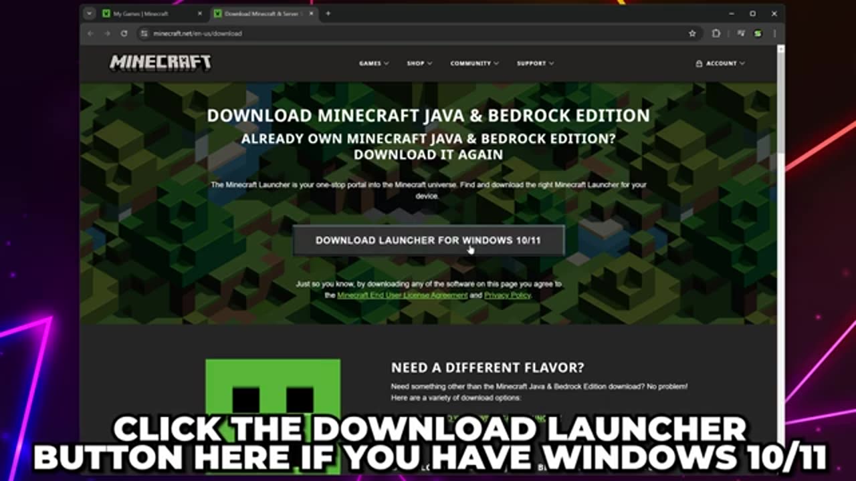Expand the Shop navigation menu
The width and height of the screenshot is (856, 481).
pos(419,63)
